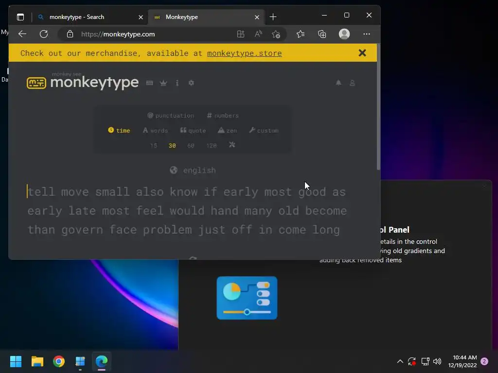Set test duration to 60 seconds
The image size is (498, 373).
[x=191, y=146]
